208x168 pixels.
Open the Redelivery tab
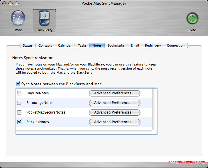(153, 45)
